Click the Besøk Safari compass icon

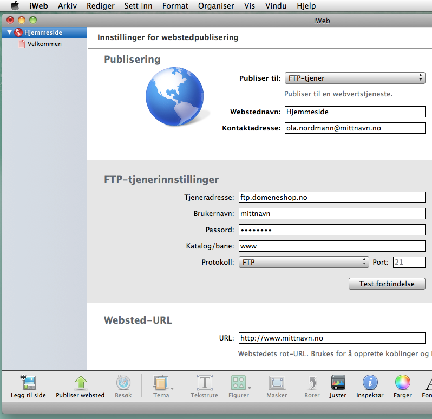pyautogui.click(x=123, y=382)
